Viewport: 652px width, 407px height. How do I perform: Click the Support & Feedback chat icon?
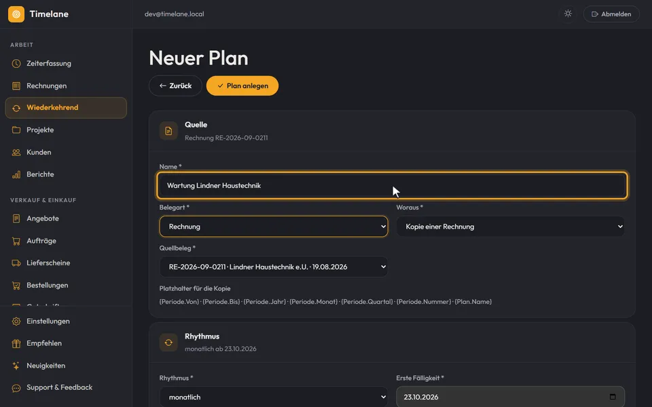[16, 388]
